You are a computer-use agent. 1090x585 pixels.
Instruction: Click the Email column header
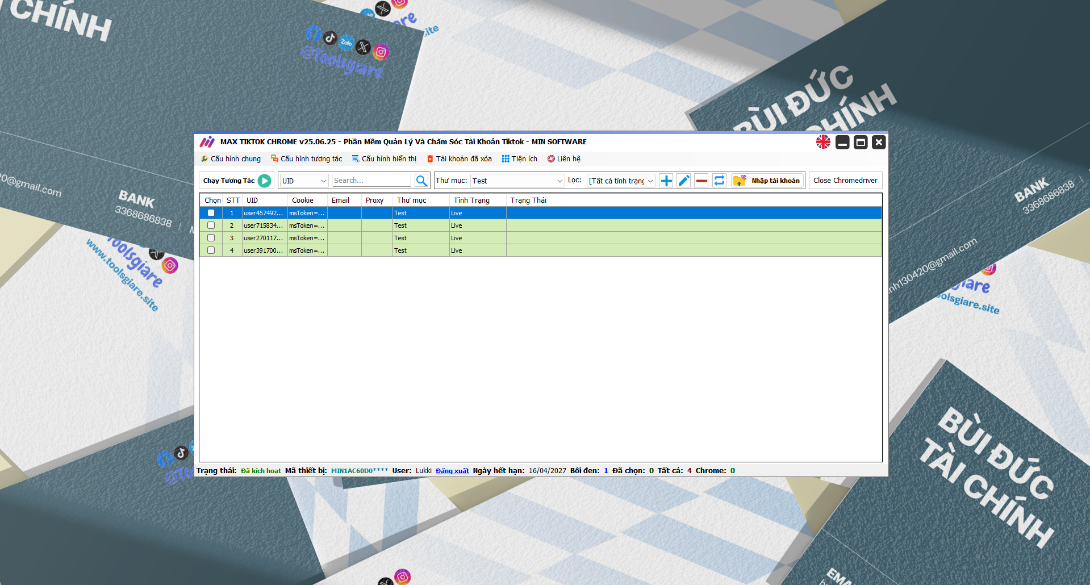point(345,200)
